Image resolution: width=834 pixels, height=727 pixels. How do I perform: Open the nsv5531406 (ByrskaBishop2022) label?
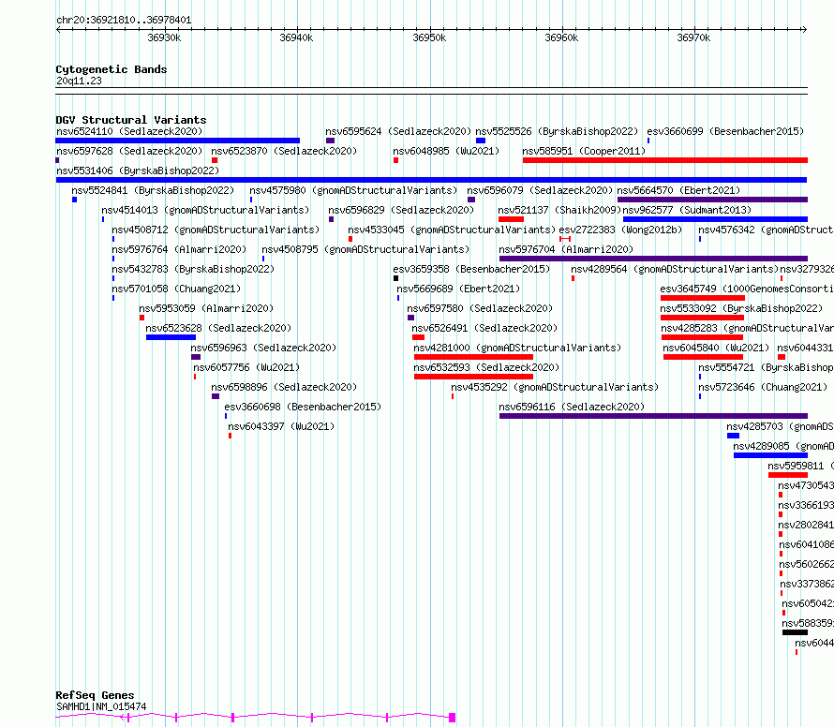138,171
